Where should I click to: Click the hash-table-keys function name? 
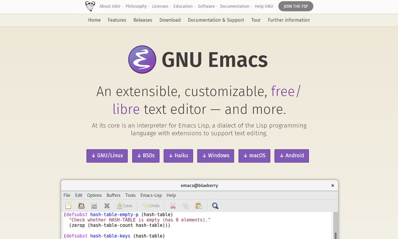pyautogui.click(x=110, y=236)
